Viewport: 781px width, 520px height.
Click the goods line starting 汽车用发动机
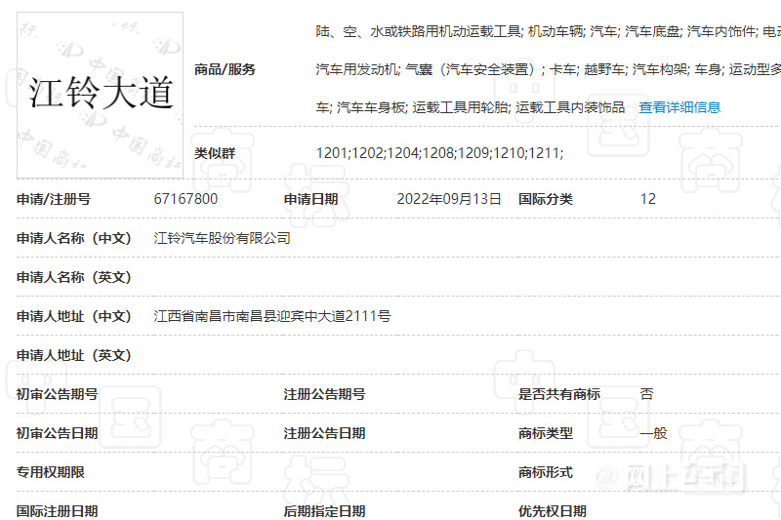tap(548, 69)
